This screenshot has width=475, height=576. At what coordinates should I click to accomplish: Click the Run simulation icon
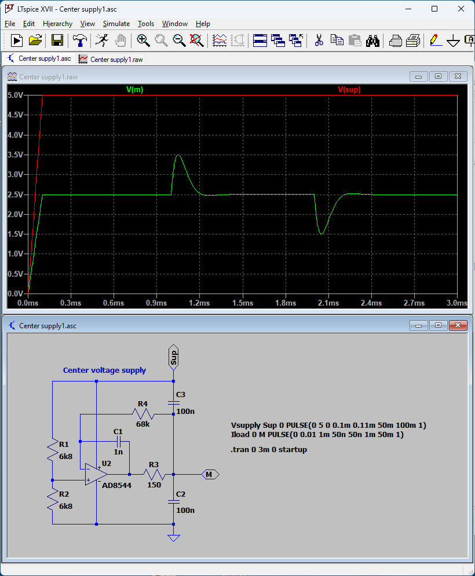pyautogui.click(x=17, y=40)
